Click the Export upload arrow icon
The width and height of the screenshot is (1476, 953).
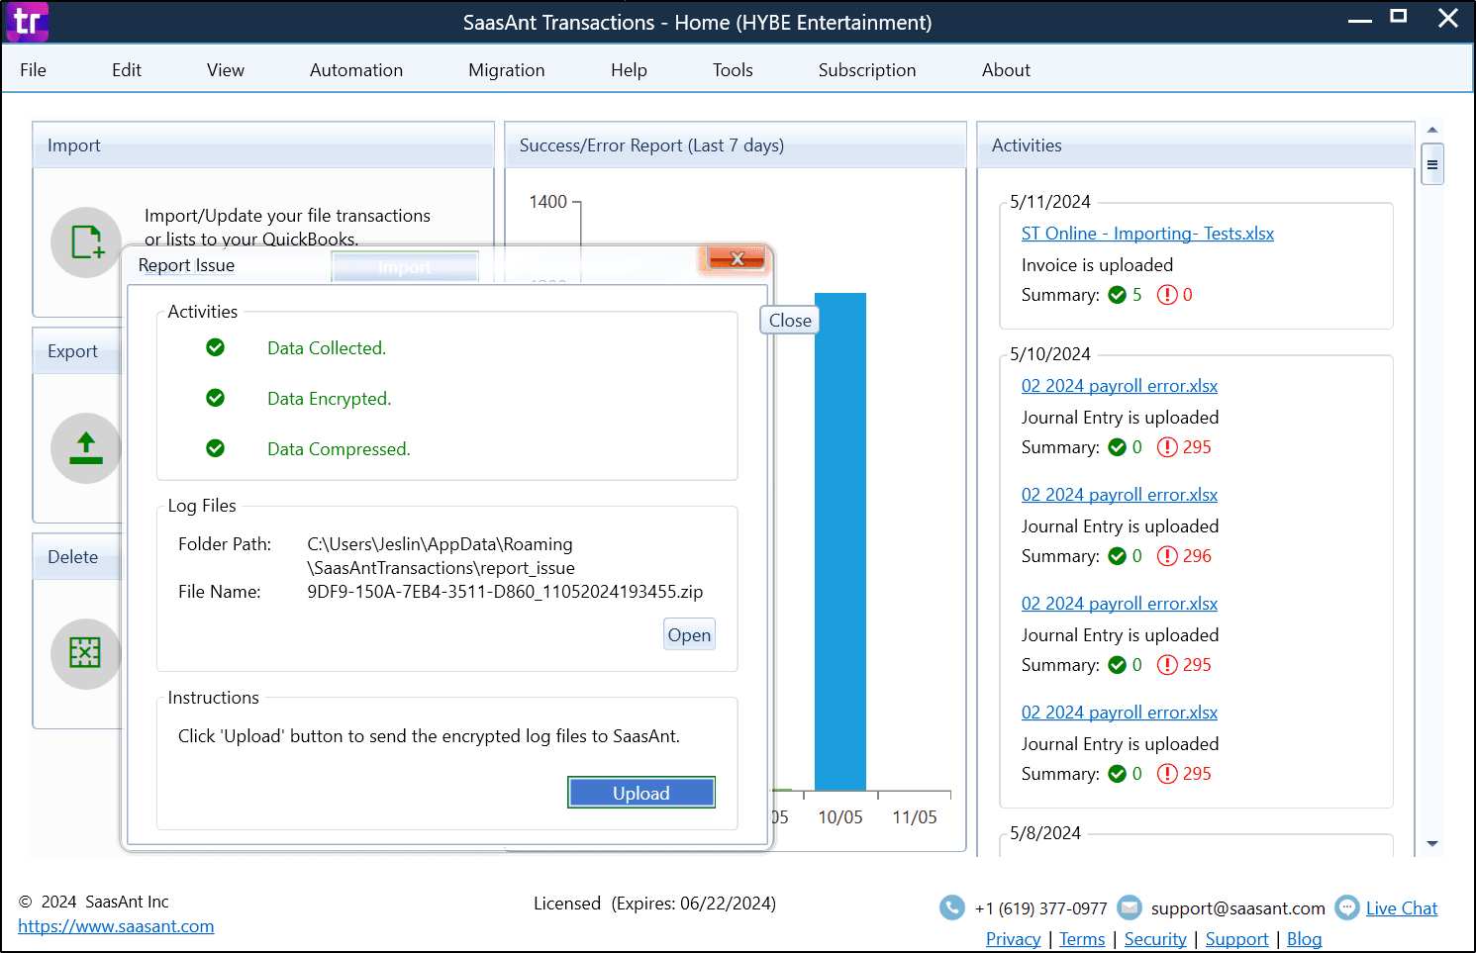(86, 448)
